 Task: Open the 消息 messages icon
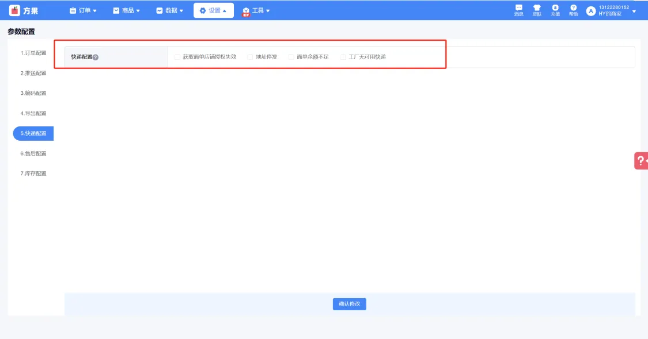(x=518, y=8)
